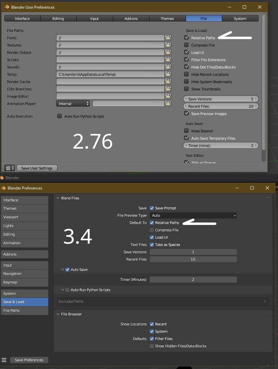Screen dimensions: 278x369
Task: Select File Paths section in sidebar
Action: click(25, 310)
